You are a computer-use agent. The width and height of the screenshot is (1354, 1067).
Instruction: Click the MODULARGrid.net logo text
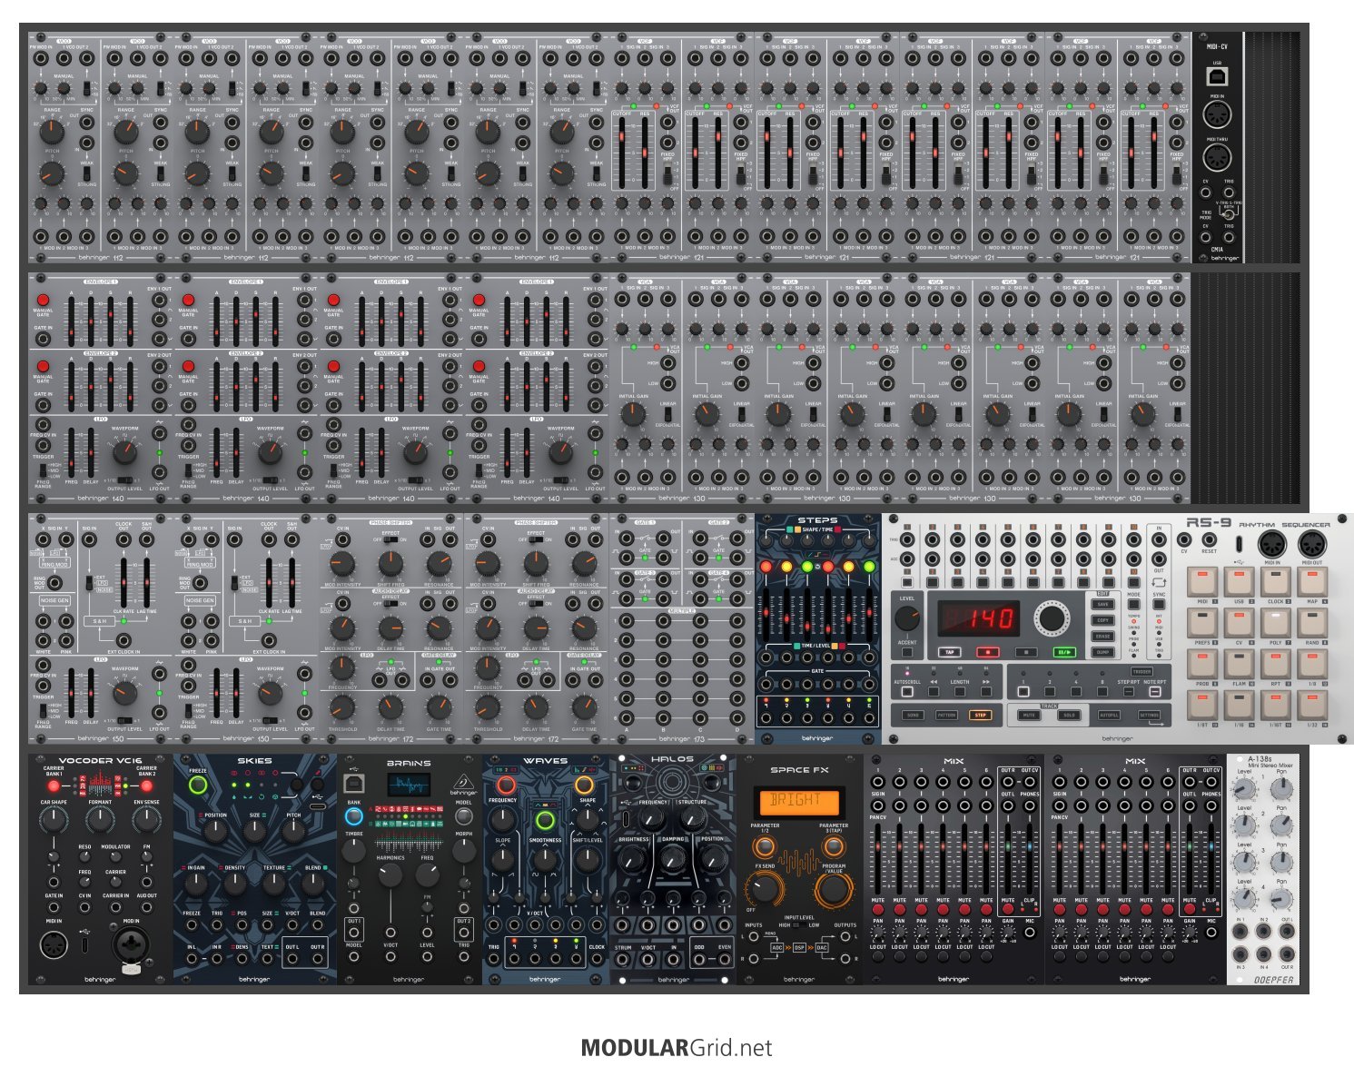[x=677, y=1047]
